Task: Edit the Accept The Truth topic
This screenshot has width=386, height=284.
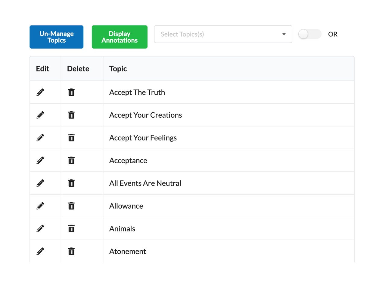Action: point(40,92)
